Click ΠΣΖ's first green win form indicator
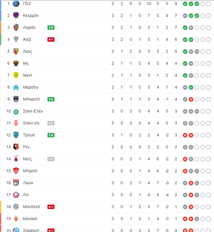The height and width of the screenshot is (232, 214). [185, 4]
